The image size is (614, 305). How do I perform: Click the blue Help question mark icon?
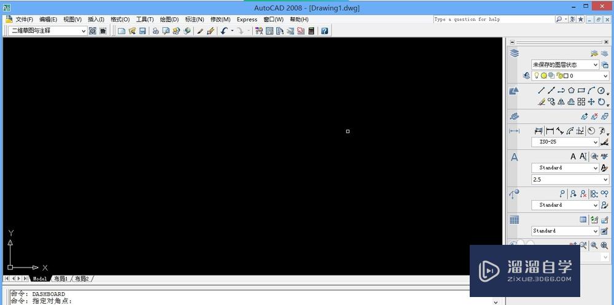[324, 31]
